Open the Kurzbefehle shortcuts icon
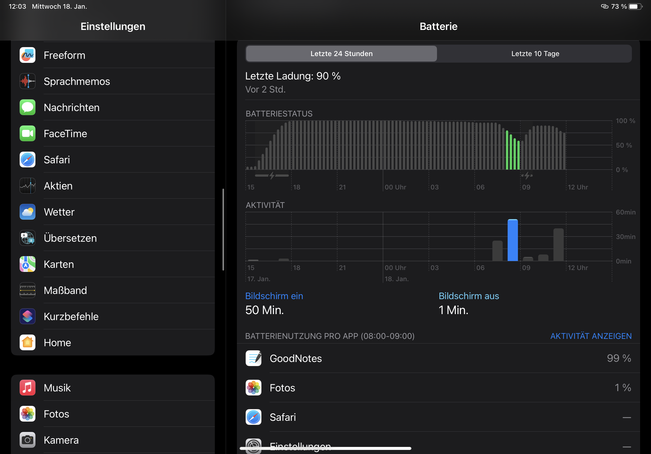 (x=28, y=317)
